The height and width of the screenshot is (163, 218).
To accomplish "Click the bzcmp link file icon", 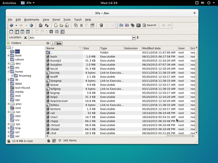I will [x=48, y=73].
